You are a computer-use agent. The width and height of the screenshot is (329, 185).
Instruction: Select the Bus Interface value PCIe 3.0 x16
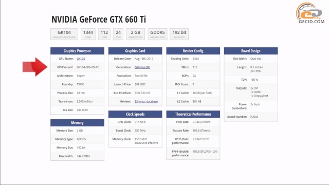pos(142,93)
